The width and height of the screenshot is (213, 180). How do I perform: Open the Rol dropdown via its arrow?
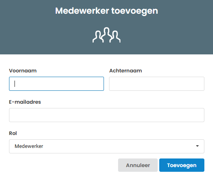(197, 146)
